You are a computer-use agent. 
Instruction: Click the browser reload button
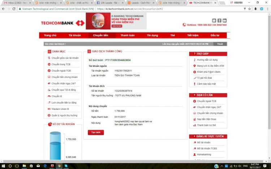(14, 9)
